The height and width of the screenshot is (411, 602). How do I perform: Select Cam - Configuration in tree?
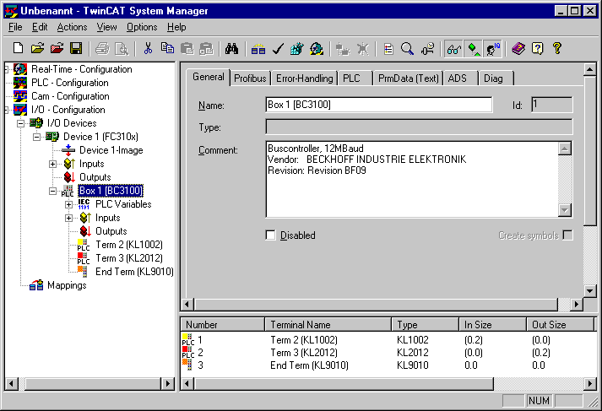coord(70,96)
